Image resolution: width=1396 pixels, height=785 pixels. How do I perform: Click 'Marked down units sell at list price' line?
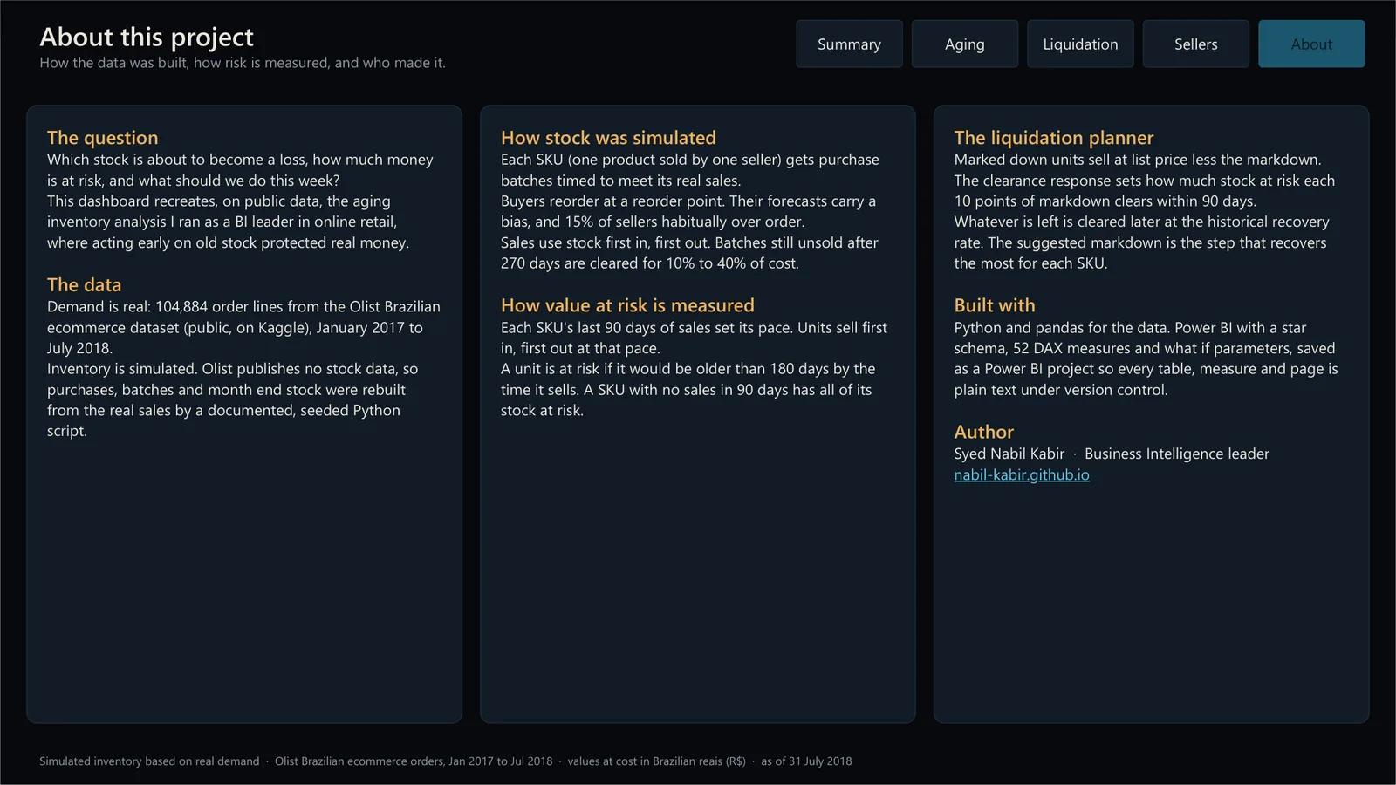pos(1138,160)
